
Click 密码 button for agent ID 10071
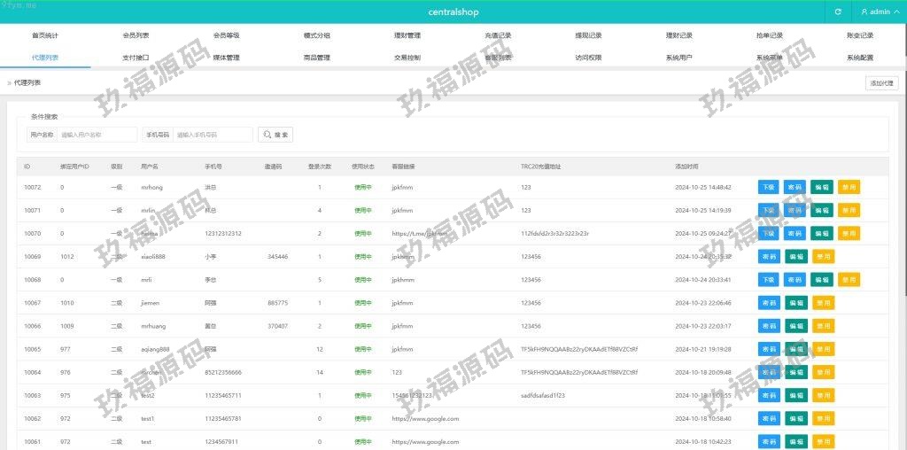[x=795, y=210]
